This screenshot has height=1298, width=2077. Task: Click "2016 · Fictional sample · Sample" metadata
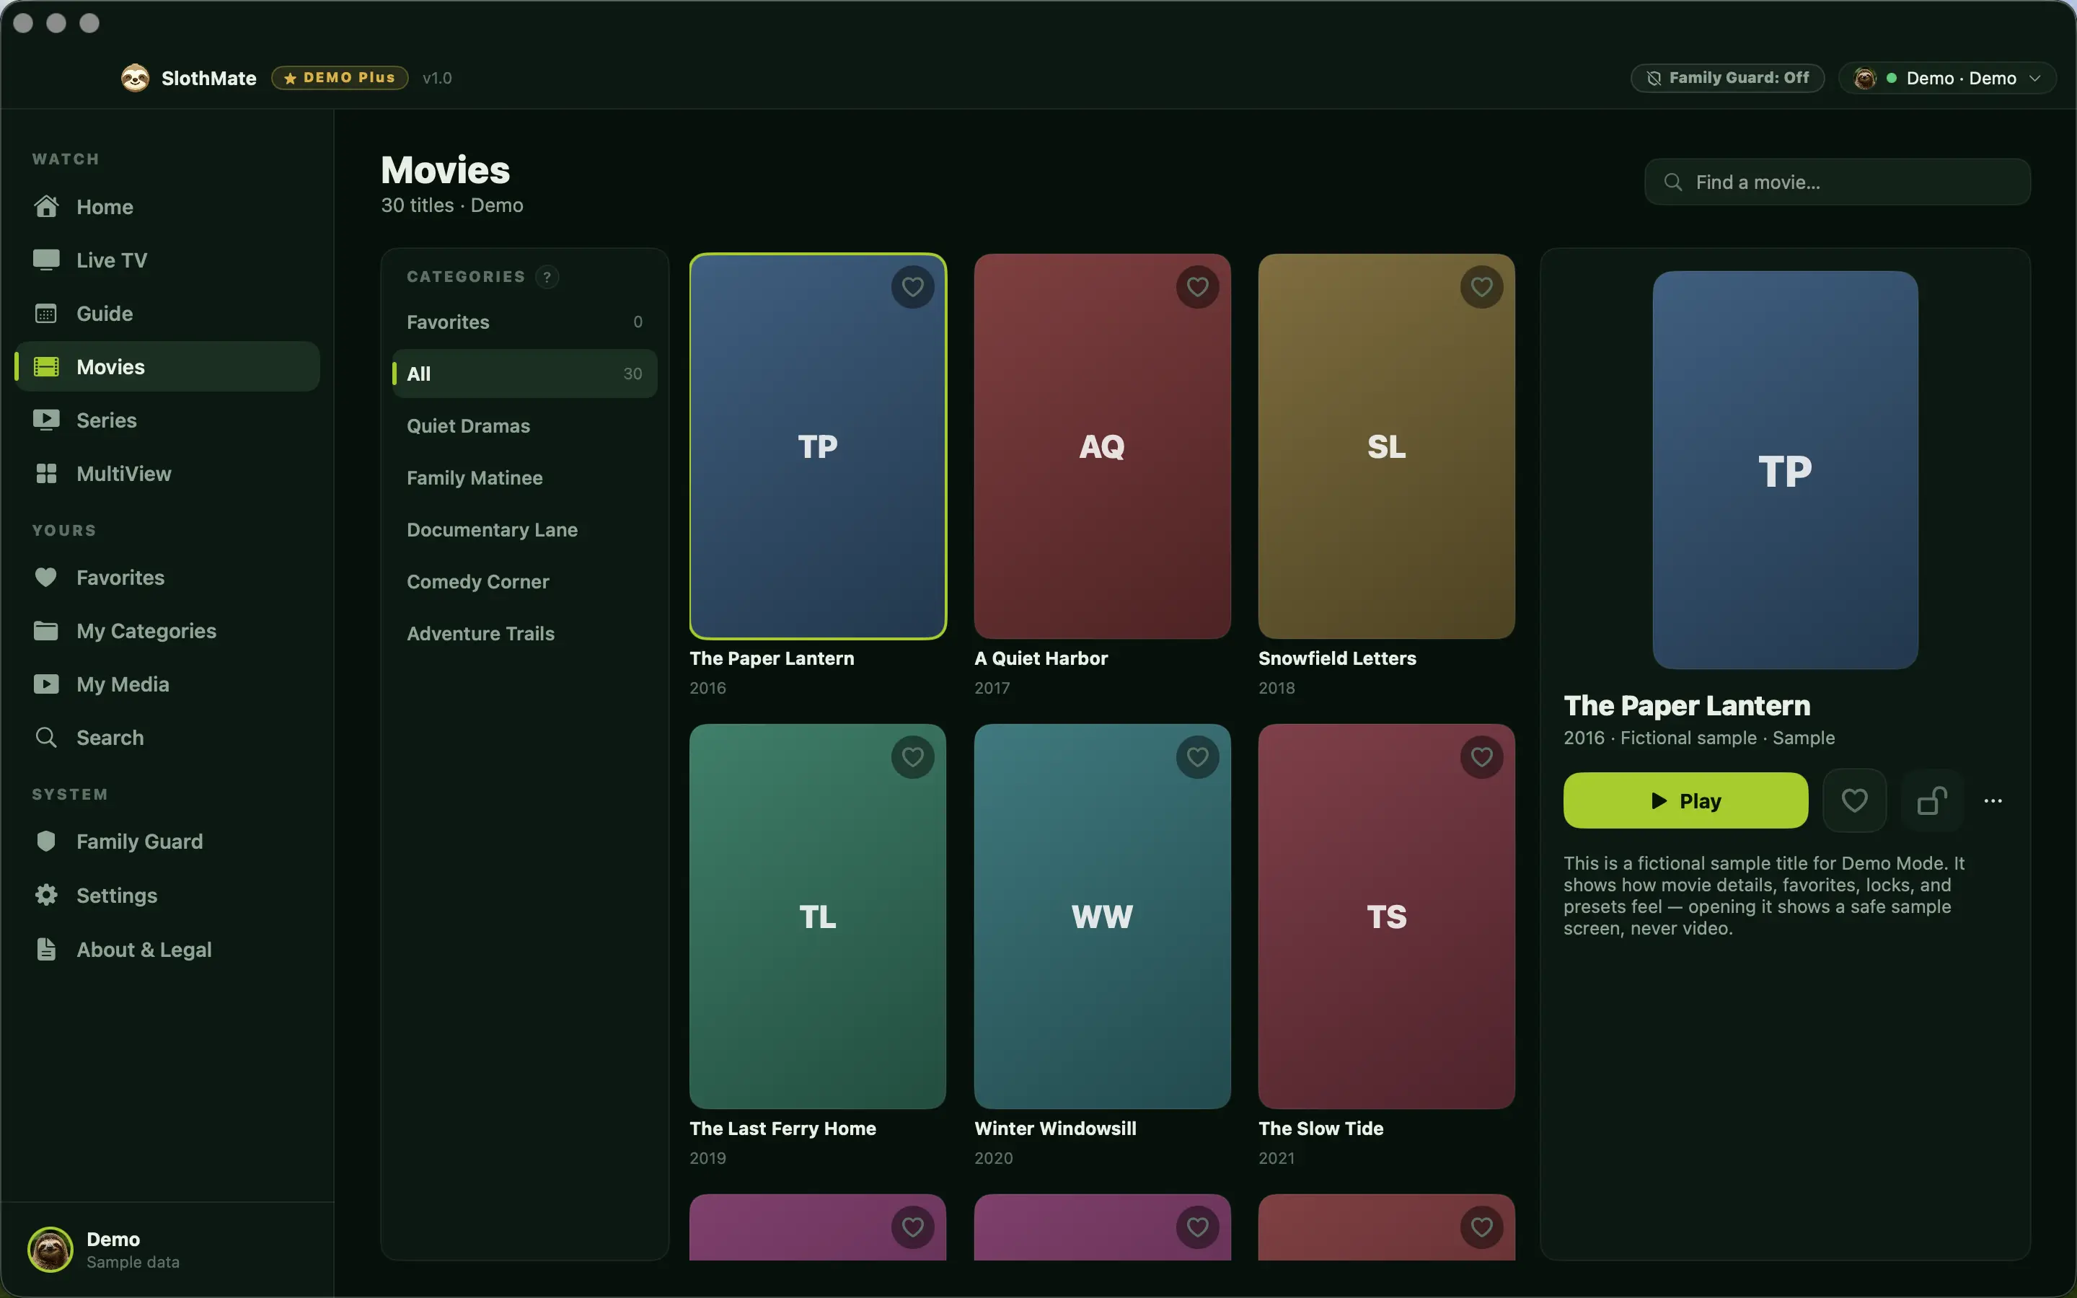pyautogui.click(x=1699, y=738)
